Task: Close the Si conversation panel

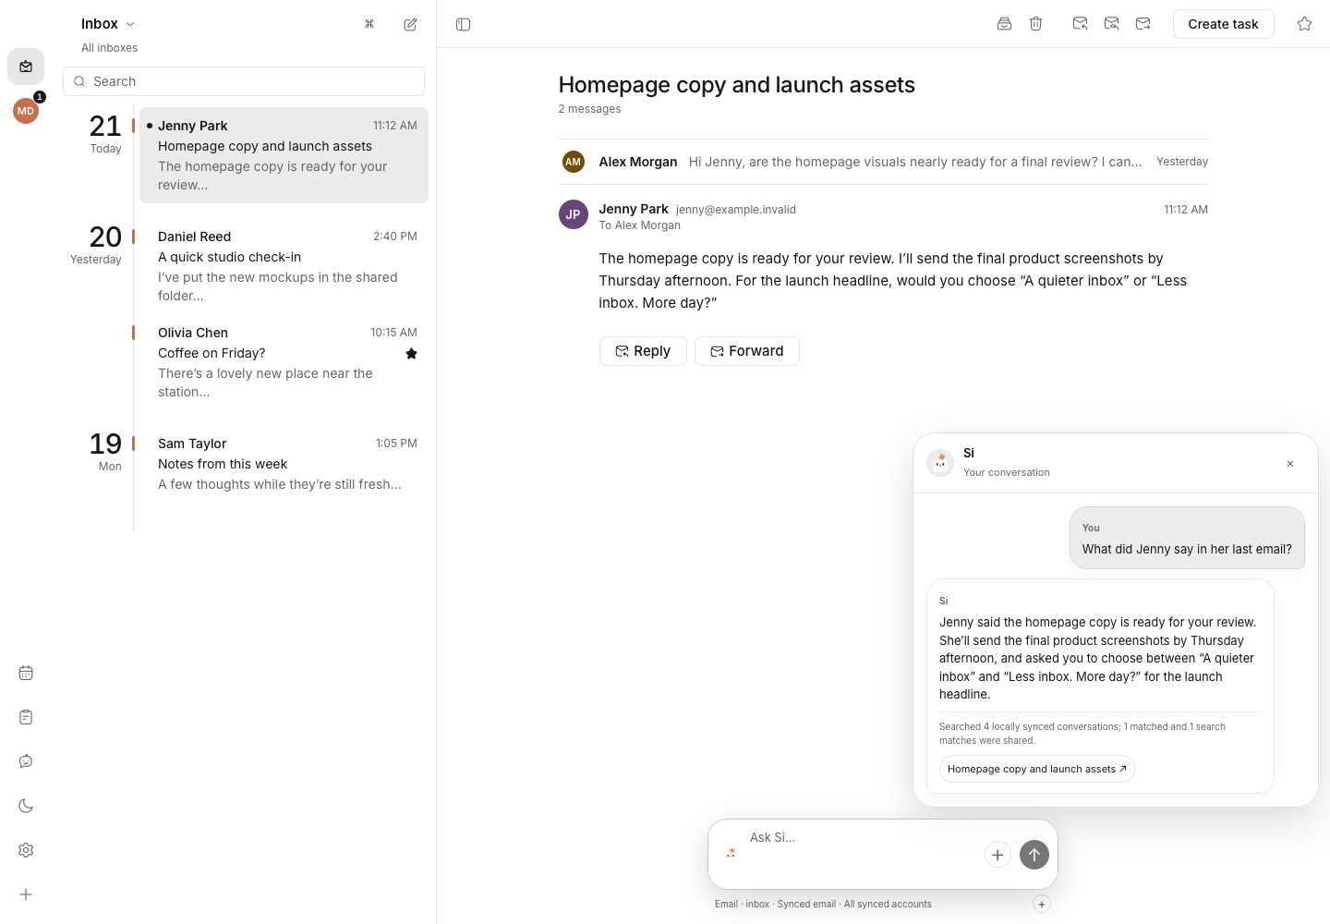Action: 1290,464
